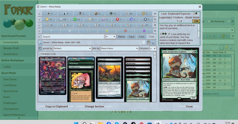Open Columns count dropdown

coord(153,48)
